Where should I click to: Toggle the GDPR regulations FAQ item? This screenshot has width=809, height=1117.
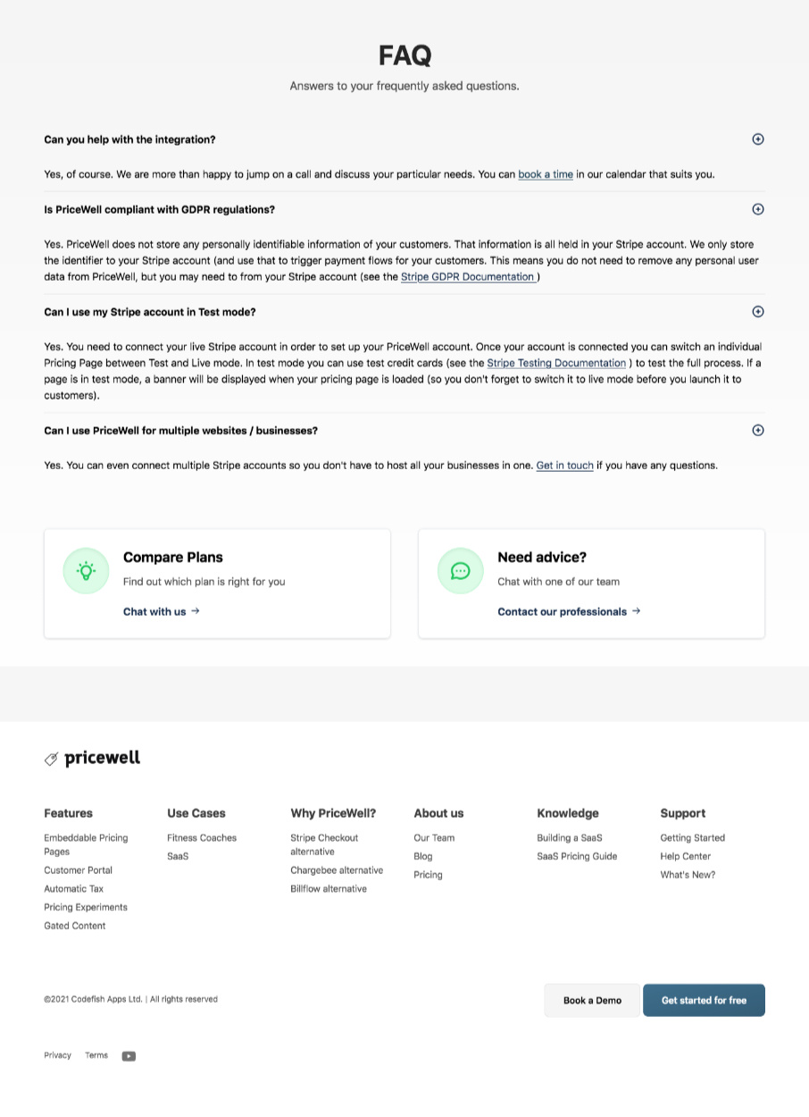pos(758,209)
